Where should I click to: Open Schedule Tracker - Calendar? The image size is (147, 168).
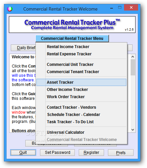coord(81,115)
